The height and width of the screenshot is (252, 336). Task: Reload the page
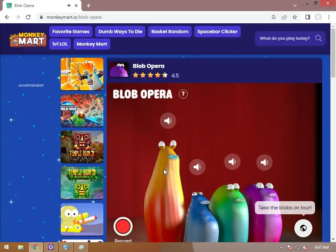28,17
